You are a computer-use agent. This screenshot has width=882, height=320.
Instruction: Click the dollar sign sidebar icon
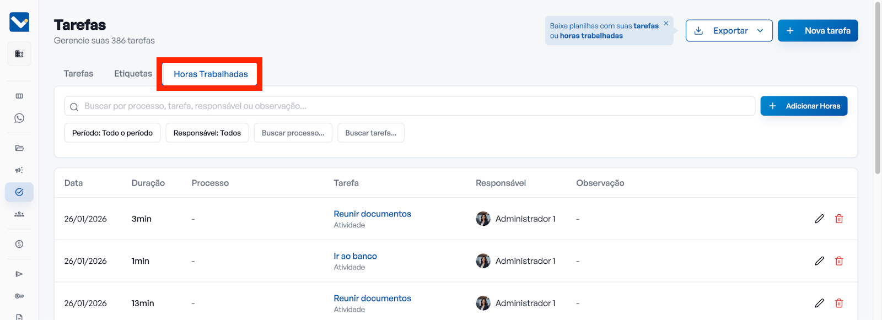click(x=19, y=244)
